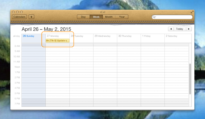Viewport: 205px width, 119px height.
Task: Open the TA-3 Update all-day event
Action: click(x=58, y=41)
